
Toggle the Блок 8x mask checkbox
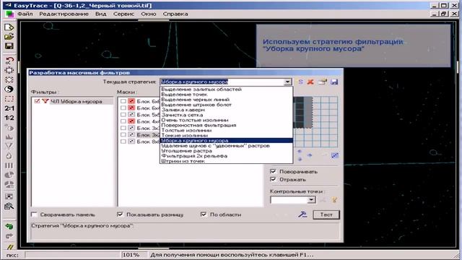(x=123, y=142)
